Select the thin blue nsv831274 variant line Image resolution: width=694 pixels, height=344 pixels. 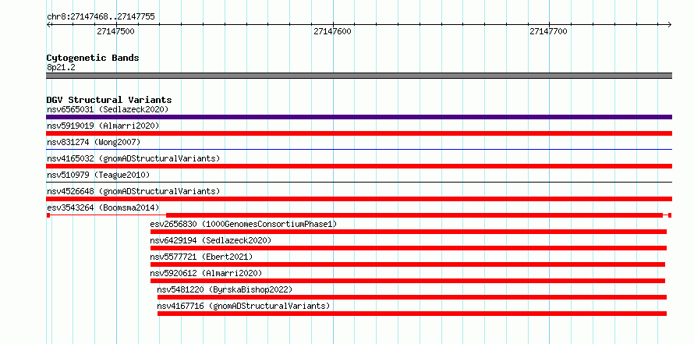click(x=359, y=150)
